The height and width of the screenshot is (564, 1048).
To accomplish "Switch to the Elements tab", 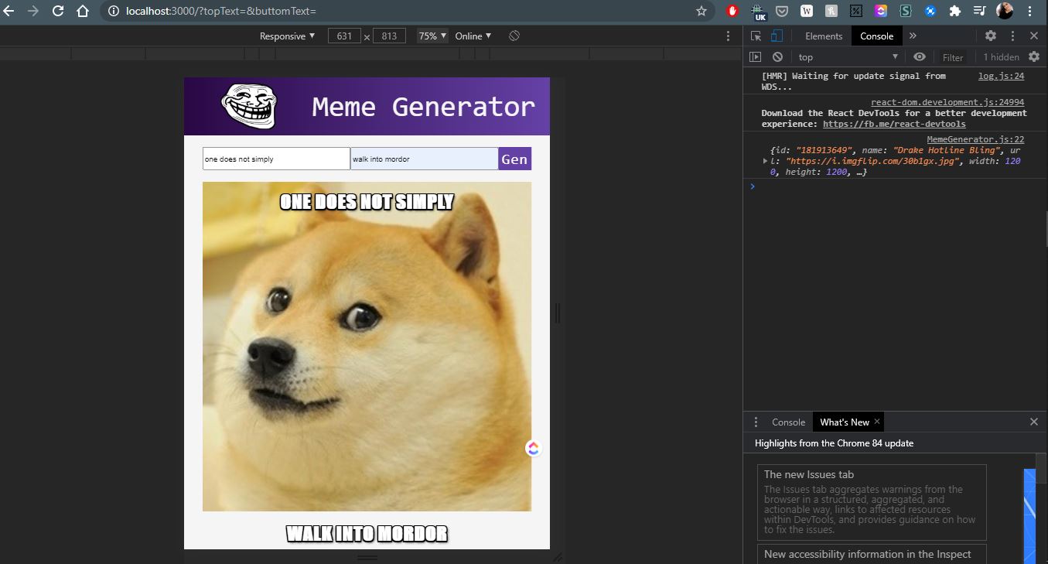I will coord(824,36).
